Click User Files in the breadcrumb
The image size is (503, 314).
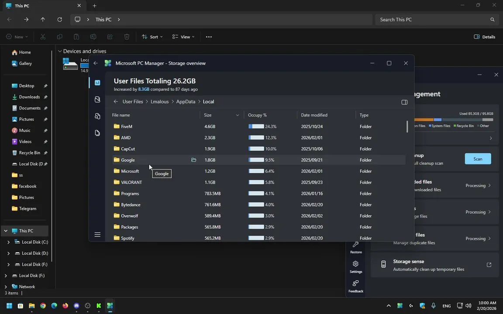coord(132,102)
